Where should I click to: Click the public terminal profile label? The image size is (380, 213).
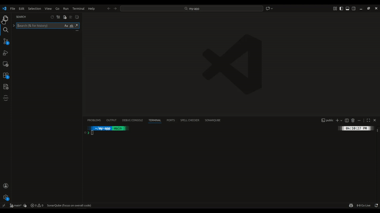[327, 120]
